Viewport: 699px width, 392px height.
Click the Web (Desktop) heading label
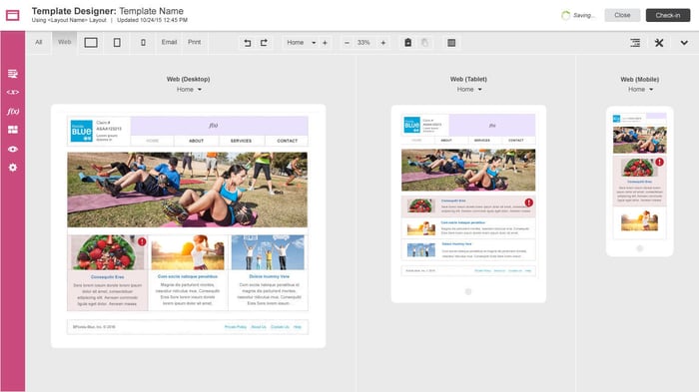pos(188,79)
